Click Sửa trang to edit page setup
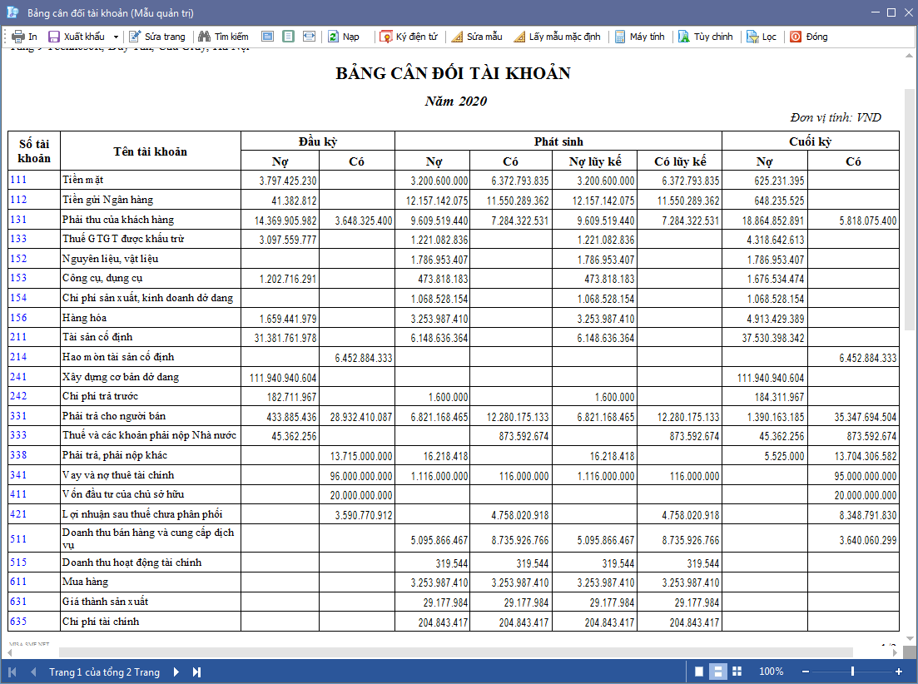The width and height of the screenshot is (918, 684). [x=156, y=37]
